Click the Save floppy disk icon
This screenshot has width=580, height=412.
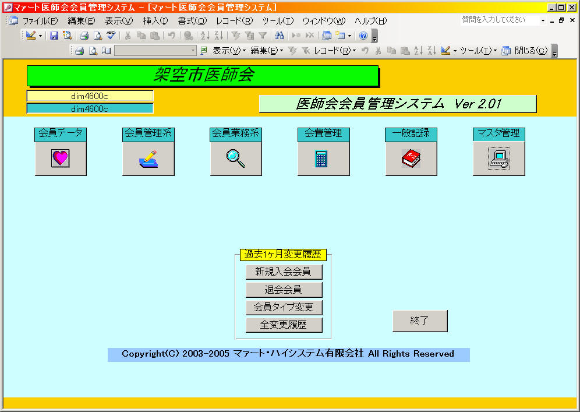(54, 36)
